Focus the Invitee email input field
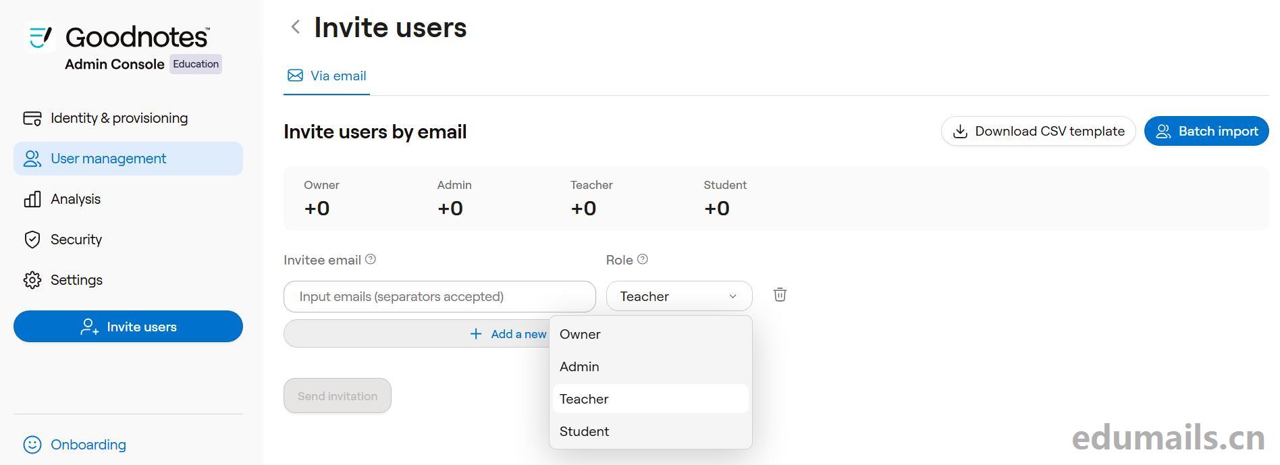 [439, 296]
